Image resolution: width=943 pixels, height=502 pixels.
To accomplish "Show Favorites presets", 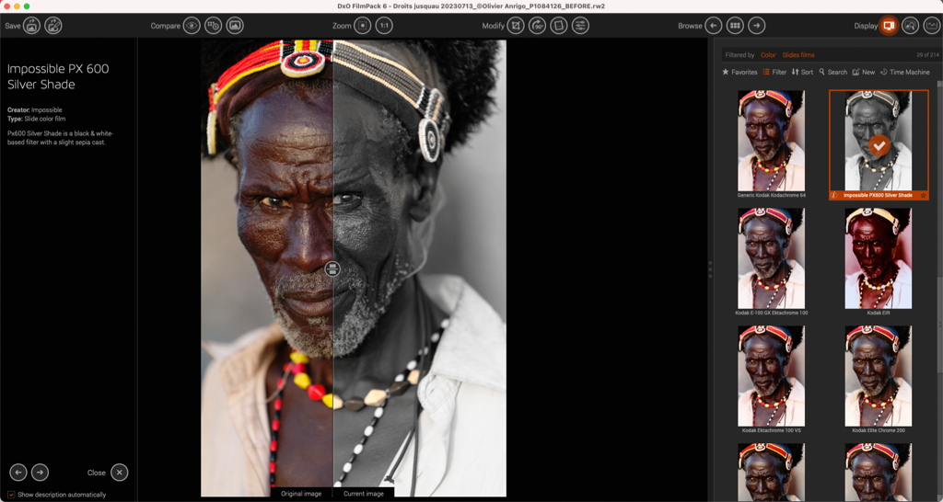I will point(739,72).
